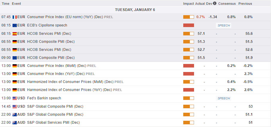Click the orange impact bar for Fed's Barkin speech
The image size is (271, 127).
(x=189, y=98)
